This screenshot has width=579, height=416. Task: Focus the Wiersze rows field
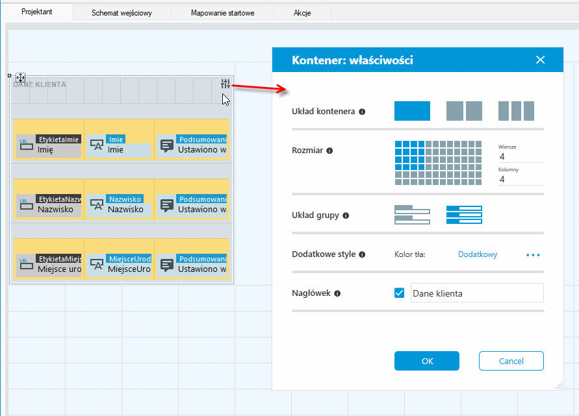tap(521, 157)
